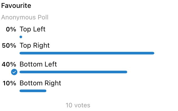Click the Bottom Left result bar
Viewport: 178px width, 111px height.
pyautogui.click(x=73, y=72)
